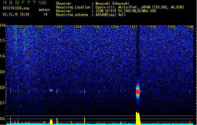Image resolution: width=197 pixels, height=125 pixels.
Task: Click the 1340 time marker
Action: (x=190, y=27)
